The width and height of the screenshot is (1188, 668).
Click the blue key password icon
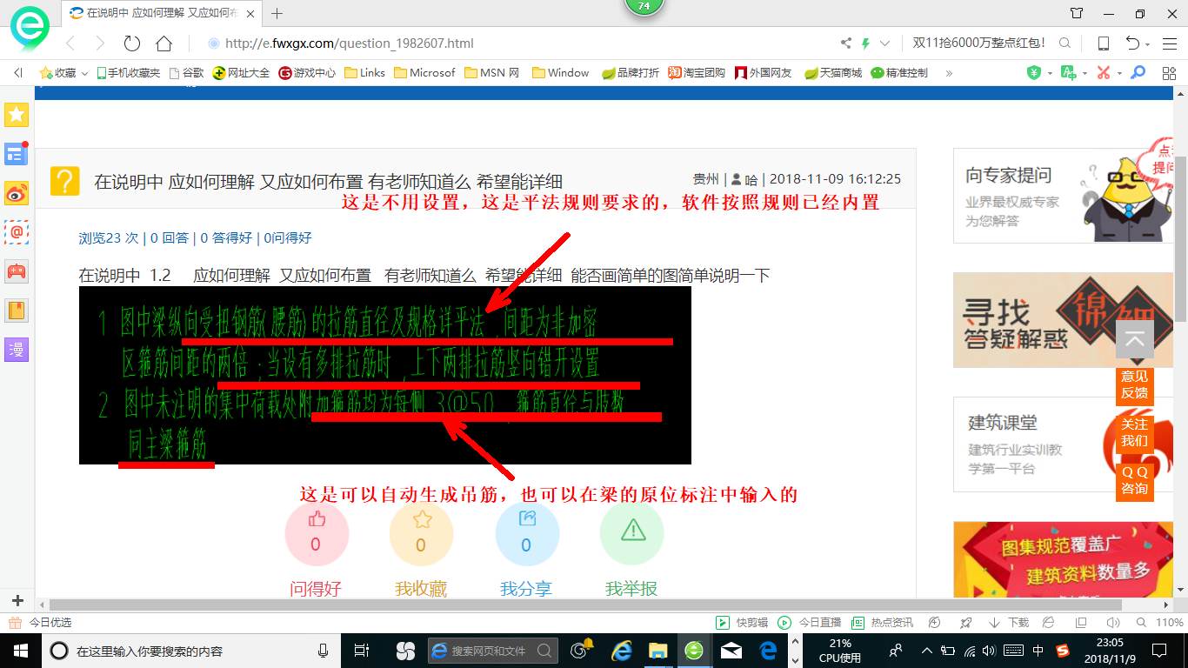[1137, 73]
